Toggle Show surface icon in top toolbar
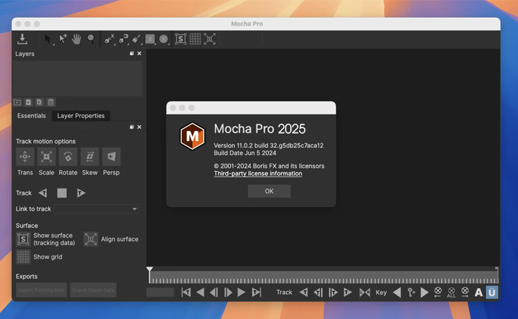Screen dimensions: 518x319 click(x=180, y=39)
